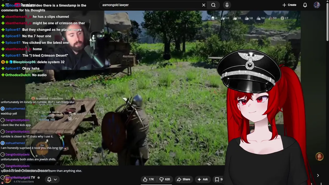Viewport: 329px width, 185px height.
Task: Open the notifications bell in top bar
Action: click(305, 5)
